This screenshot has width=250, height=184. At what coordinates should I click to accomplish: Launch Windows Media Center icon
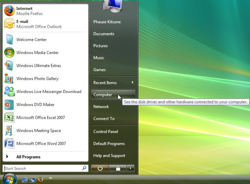click(10, 53)
